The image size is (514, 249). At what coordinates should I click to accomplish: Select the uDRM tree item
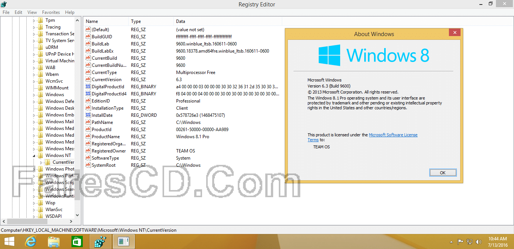pyautogui.click(x=52, y=47)
